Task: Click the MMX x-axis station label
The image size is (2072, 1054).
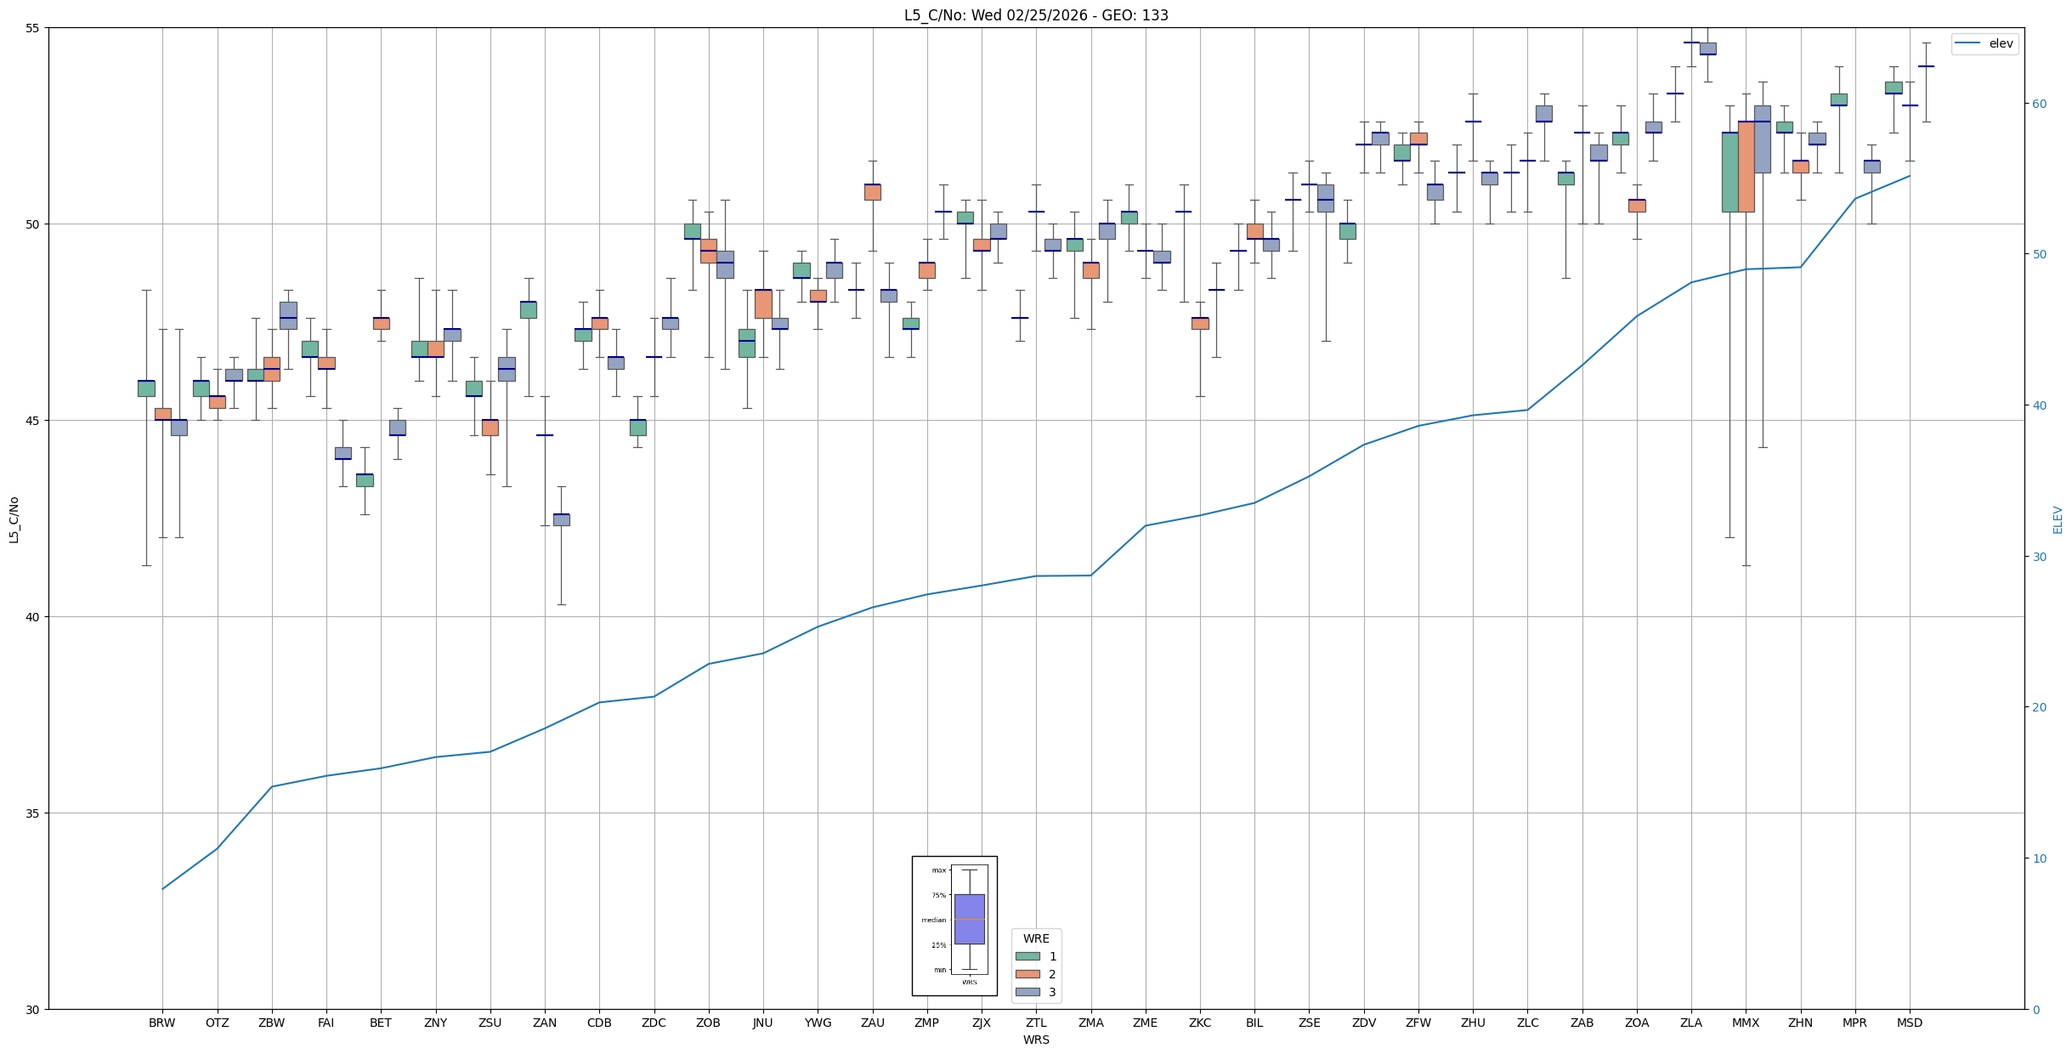Action: (x=1746, y=1023)
